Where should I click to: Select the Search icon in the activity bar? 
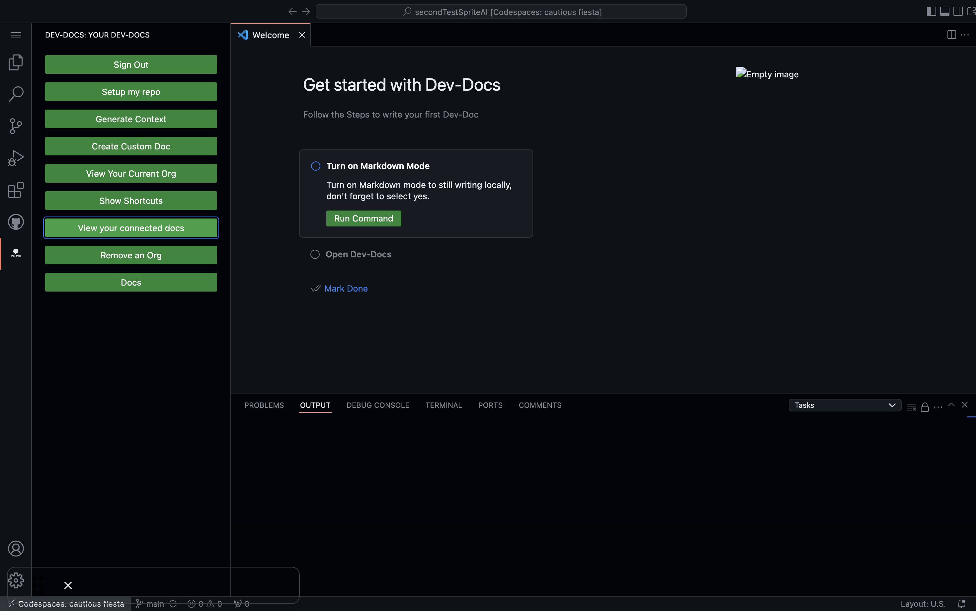pyautogui.click(x=15, y=94)
